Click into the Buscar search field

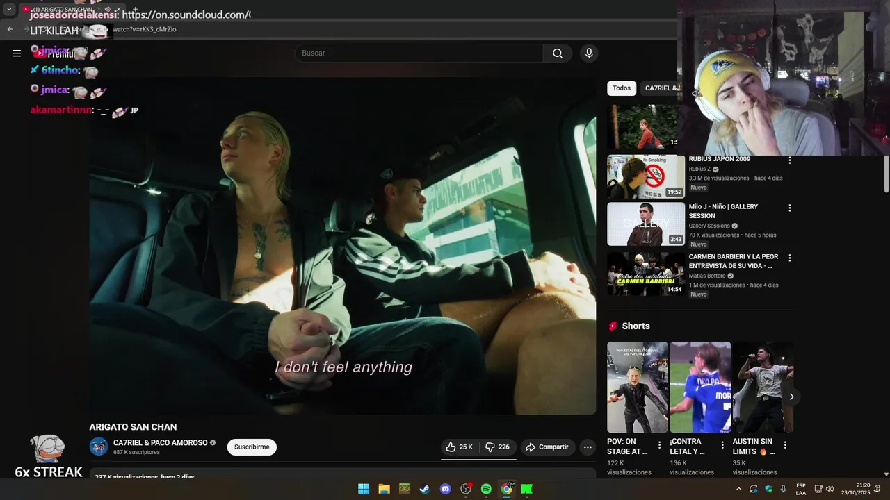tap(420, 53)
